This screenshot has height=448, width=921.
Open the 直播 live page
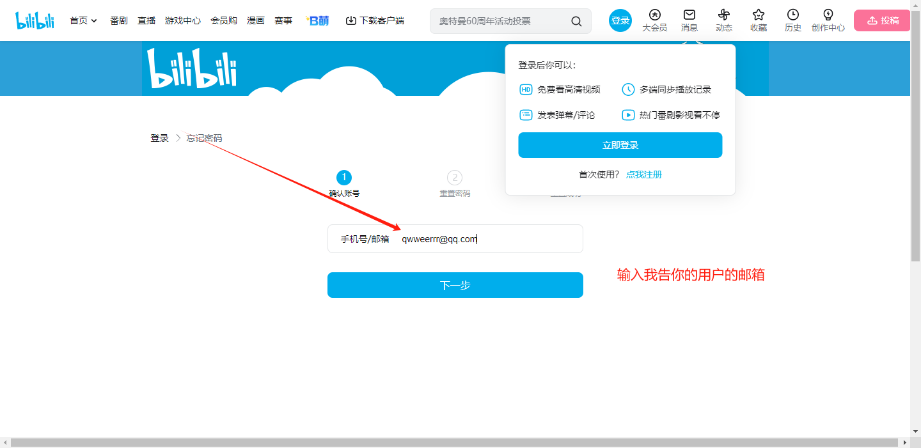pyautogui.click(x=146, y=20)
